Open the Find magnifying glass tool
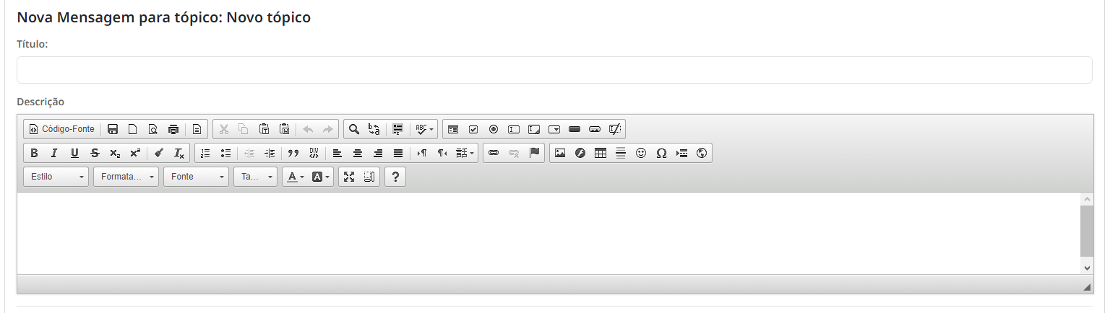Viewport: 1110px width, 313px height. (x=354, y=129)
